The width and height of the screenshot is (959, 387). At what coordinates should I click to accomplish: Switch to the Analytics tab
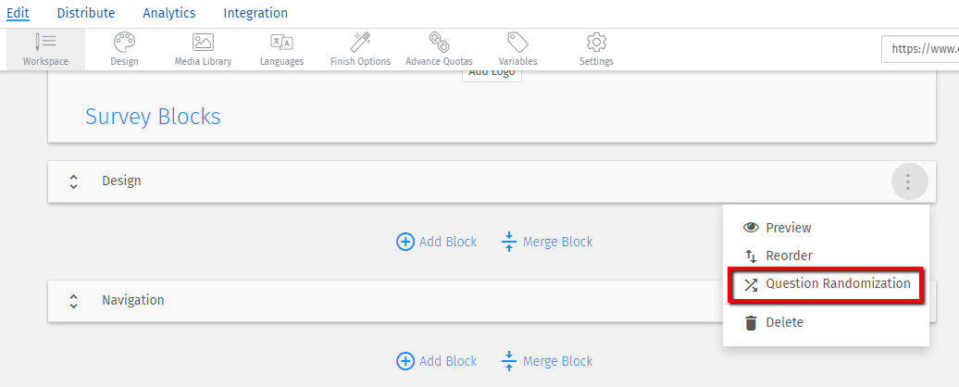[169, 13]
